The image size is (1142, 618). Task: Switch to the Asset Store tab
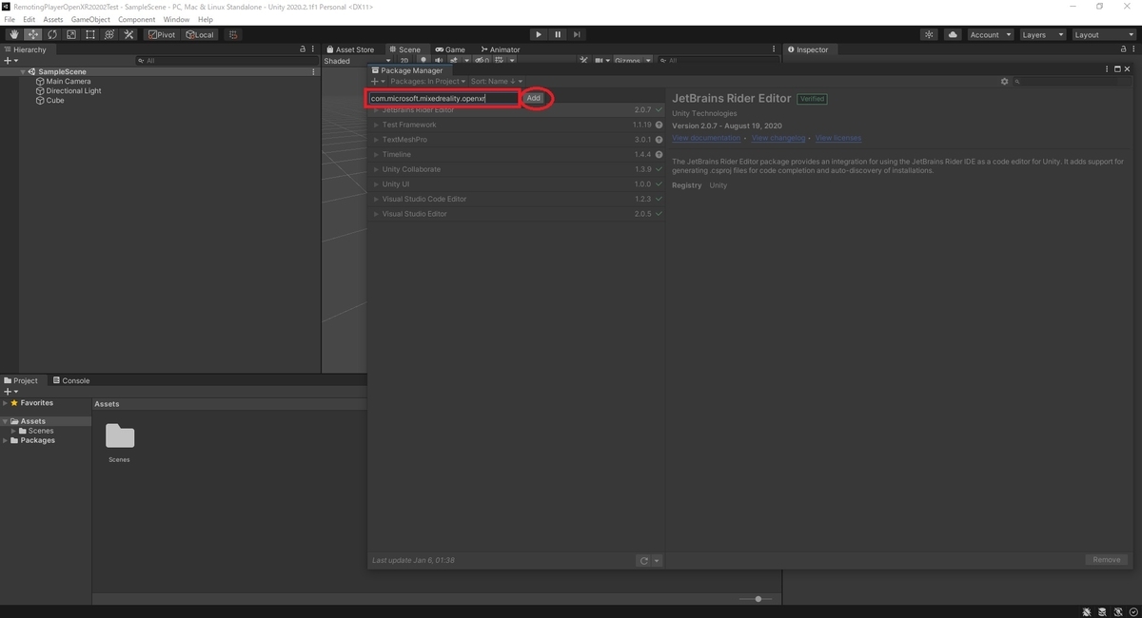pos(350,49)
